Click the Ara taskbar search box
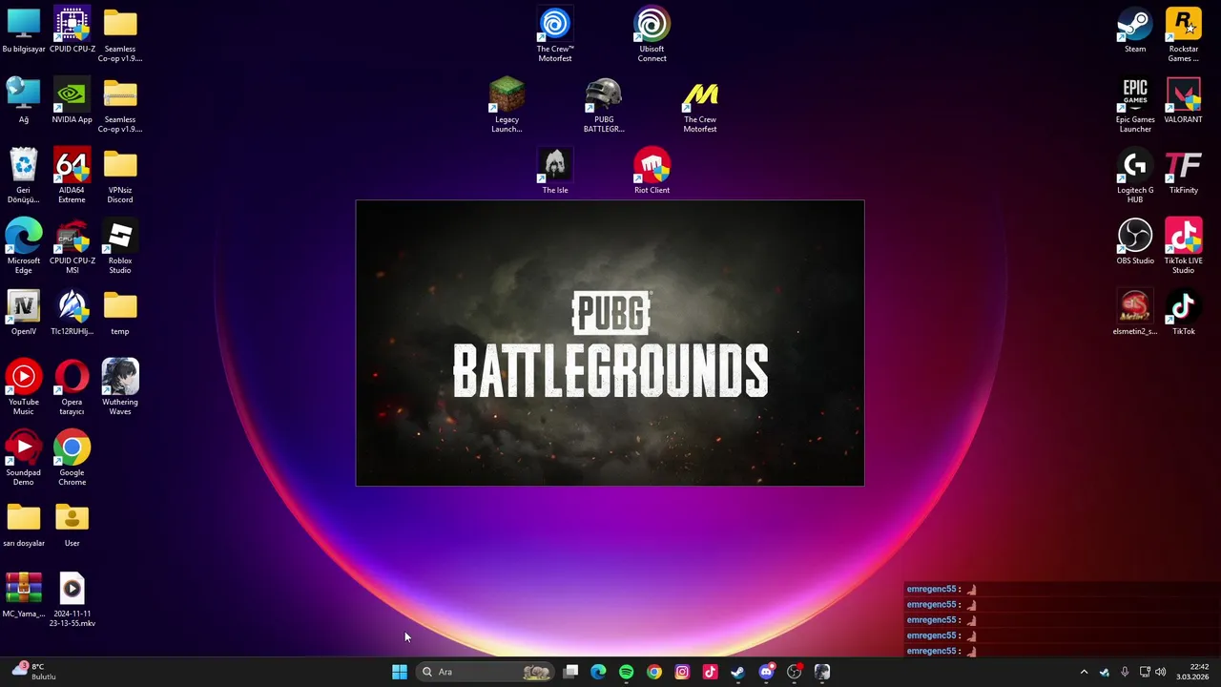Screen dimensions: 1221x687 [x=486, y=672]
